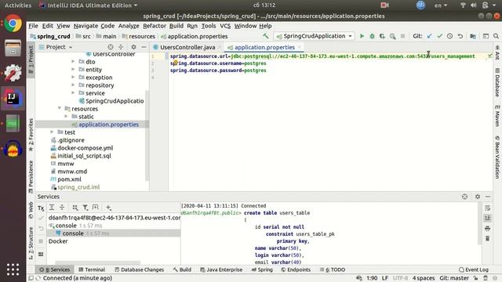Viewport: 502px width, 282px height.
Task: Click the datasource password line in editor
Action: tap(218, 70)
